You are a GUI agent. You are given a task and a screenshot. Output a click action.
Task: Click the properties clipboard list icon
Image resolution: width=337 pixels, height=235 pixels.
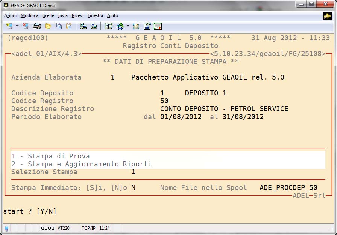click(x=147, y=26)
